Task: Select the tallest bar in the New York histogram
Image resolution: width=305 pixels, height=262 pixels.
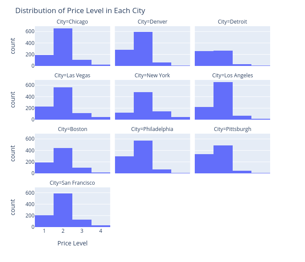Action: point(143,106)
